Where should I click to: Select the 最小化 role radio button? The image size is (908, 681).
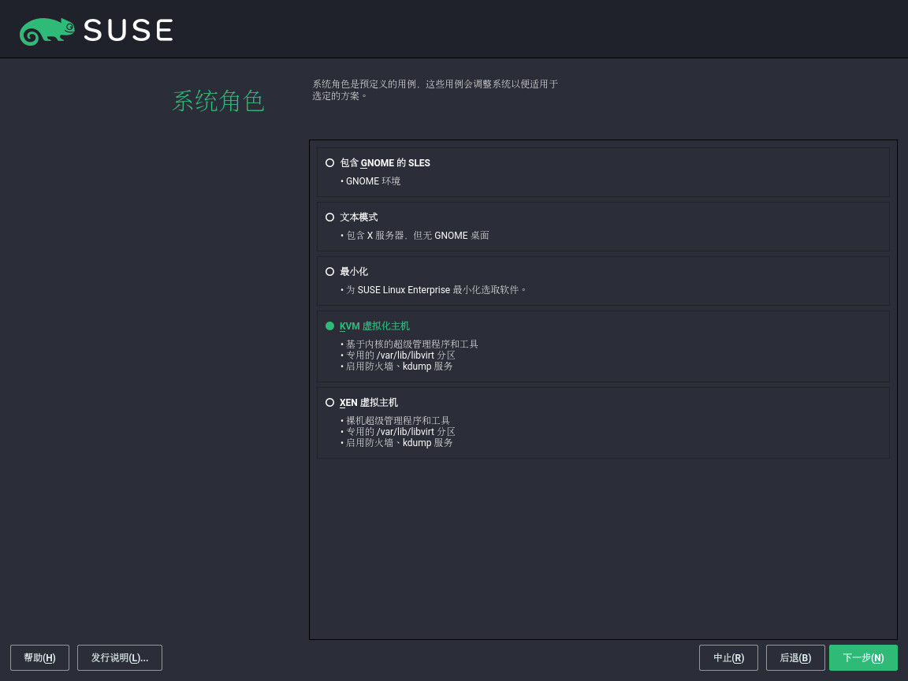(x=329, y=272)
